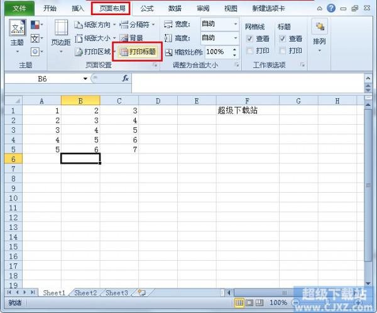The height and width of the screenshot is (313, 377).
Task: Switch to the Sheet2 tab
Action: pos(85,293)
